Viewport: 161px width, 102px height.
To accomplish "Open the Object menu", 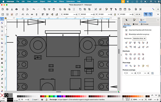I will tap(42, 1).
